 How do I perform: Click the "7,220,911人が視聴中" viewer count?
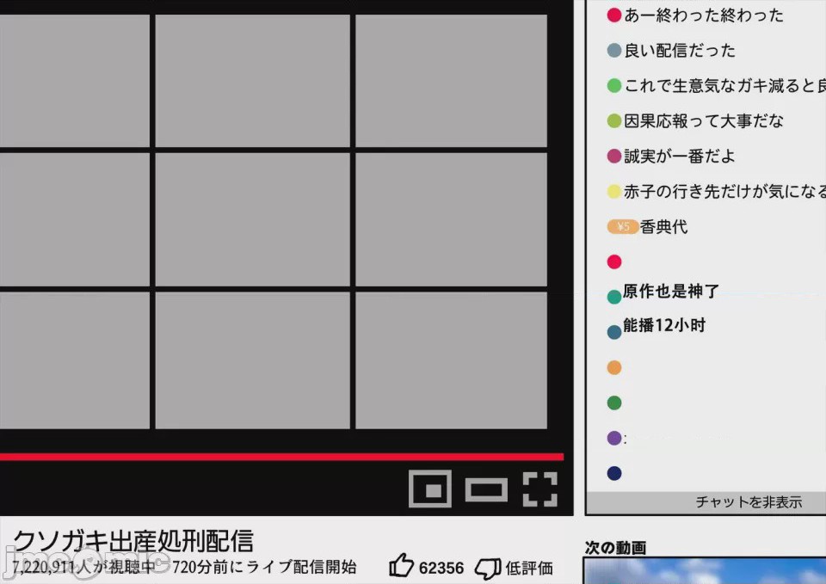(x=83, y=567)
